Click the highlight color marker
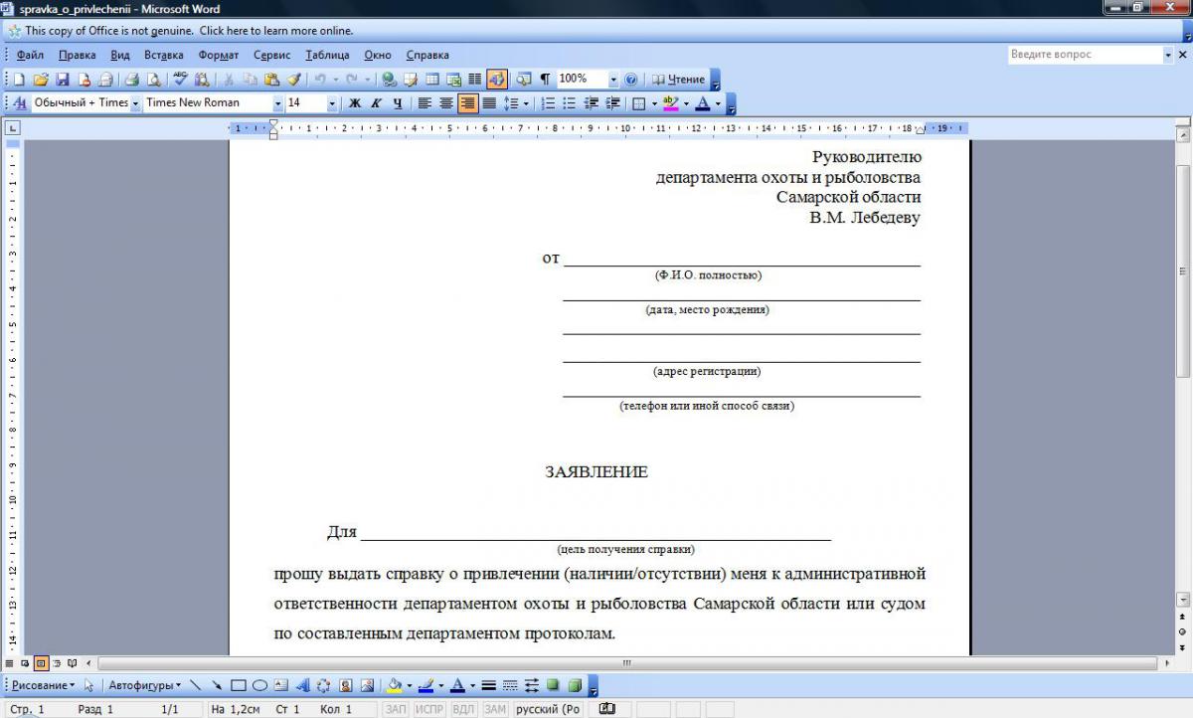This screenshot has height=718, width=1193. coord(670,103)
